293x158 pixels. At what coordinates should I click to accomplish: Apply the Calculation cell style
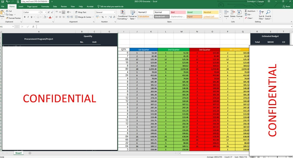(x=145, y=17)
